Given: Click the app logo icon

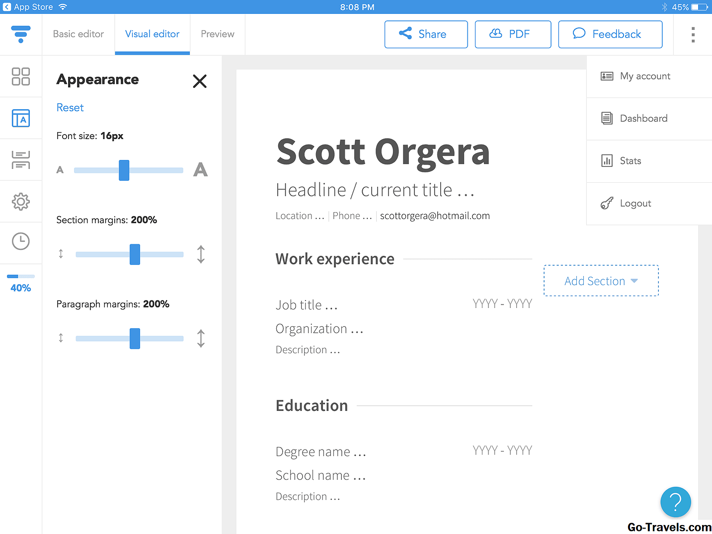Looking at the screenshot, I should coord(20,34).
